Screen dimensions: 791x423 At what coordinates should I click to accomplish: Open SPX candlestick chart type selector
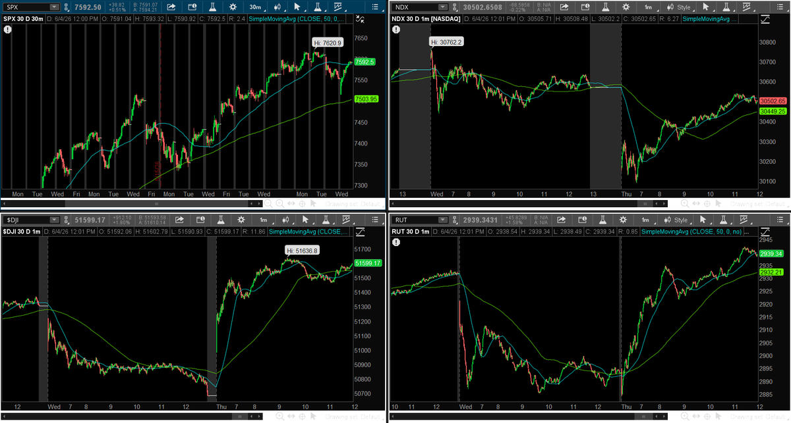pos(278,7)
